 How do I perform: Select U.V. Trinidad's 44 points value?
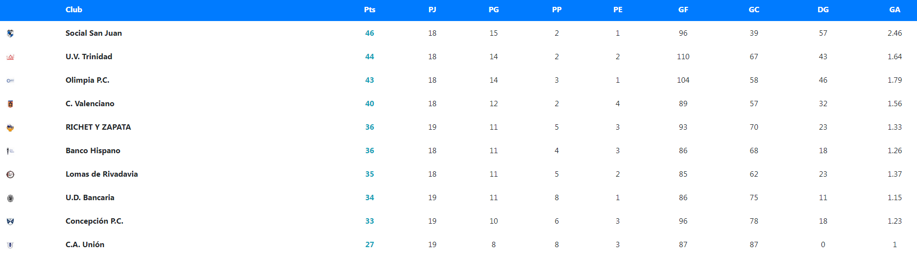pyautogui.click(x=369, y=57)
